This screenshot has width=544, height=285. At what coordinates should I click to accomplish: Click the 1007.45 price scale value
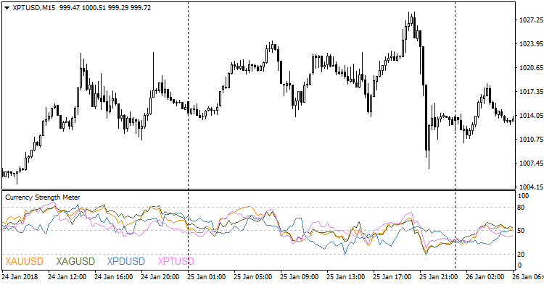click(531, 163)
